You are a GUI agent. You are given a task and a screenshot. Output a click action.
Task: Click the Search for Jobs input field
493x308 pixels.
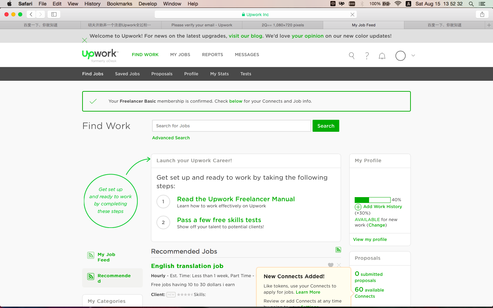click(x=231, y=126)
